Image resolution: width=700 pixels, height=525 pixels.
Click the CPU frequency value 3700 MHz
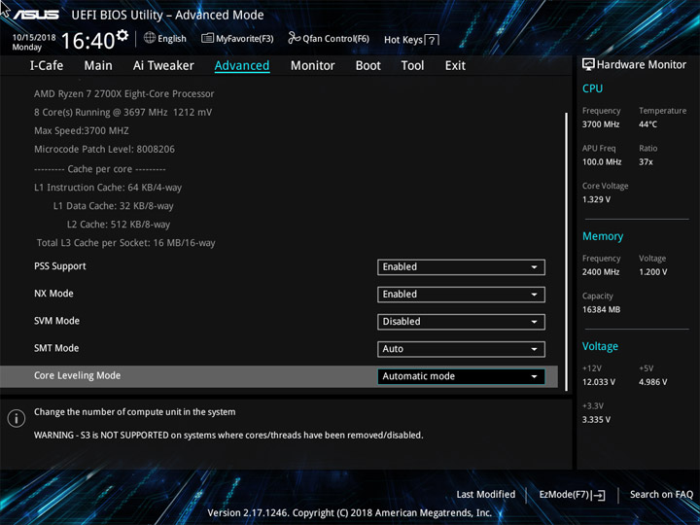click(601, 124)
